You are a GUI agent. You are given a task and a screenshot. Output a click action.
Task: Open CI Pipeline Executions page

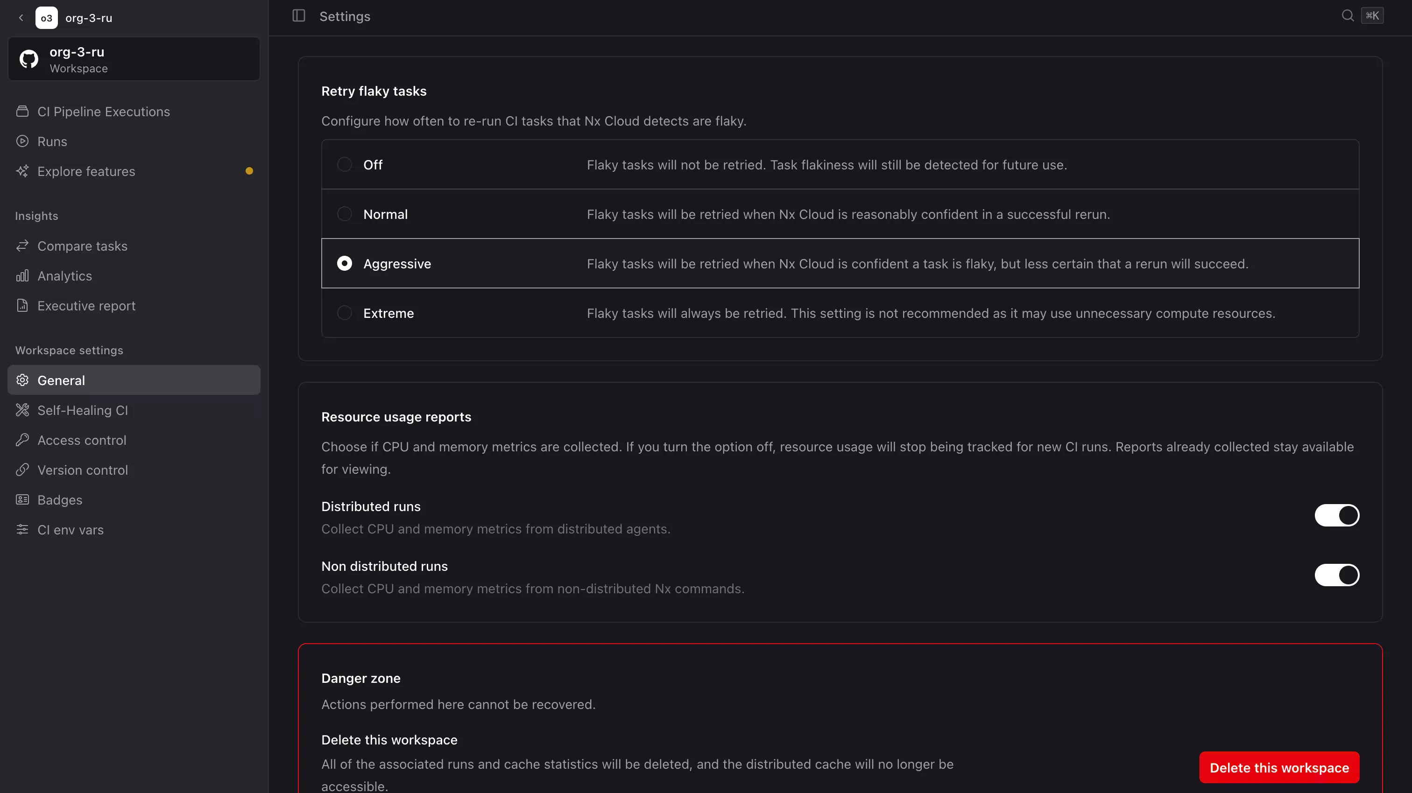point(134,111)
